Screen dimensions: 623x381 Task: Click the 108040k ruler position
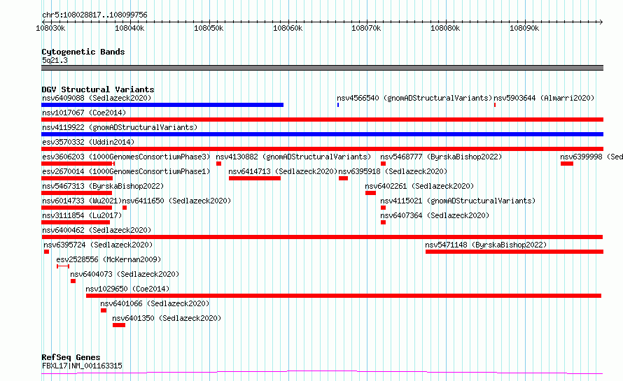(x=129, y=28)
